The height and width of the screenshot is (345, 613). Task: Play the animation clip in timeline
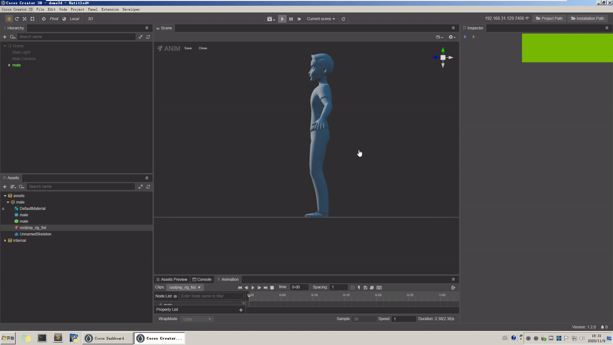pyautogui.click(x=253, y=288)
